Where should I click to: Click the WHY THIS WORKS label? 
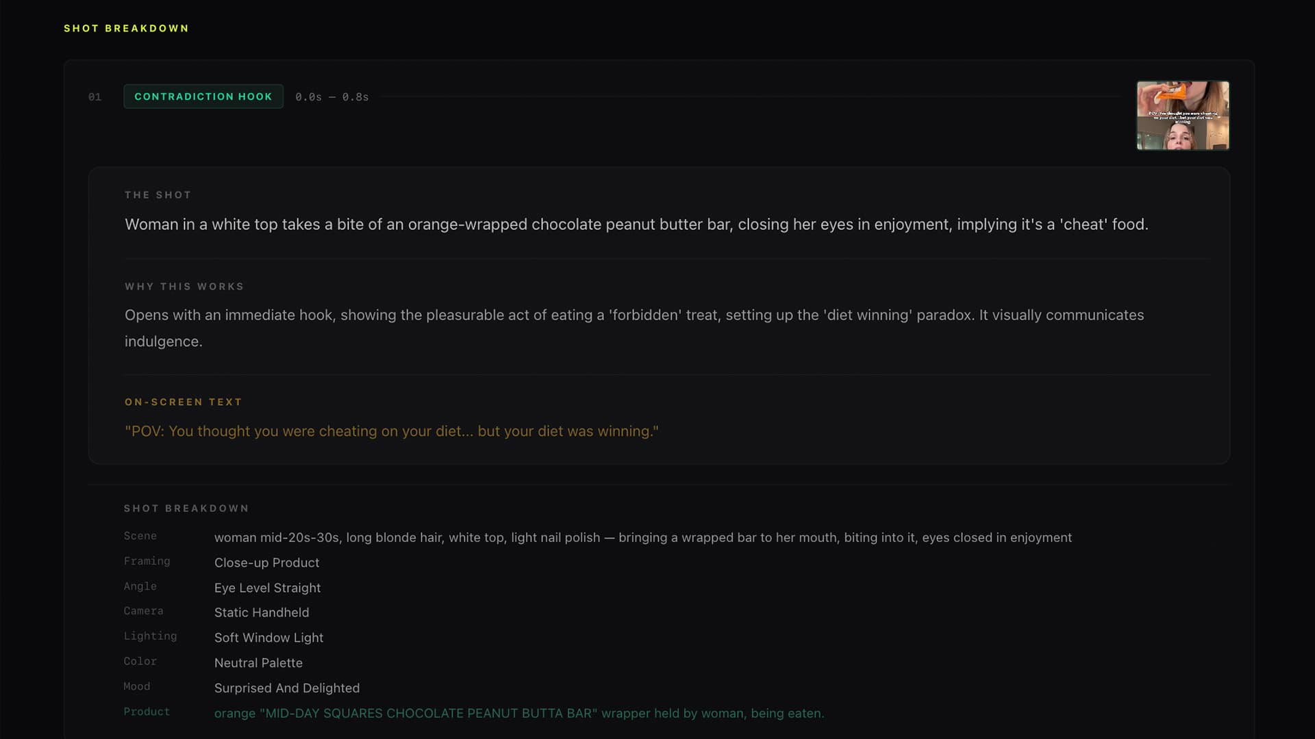pyautogui.click(x=184, y=287)
